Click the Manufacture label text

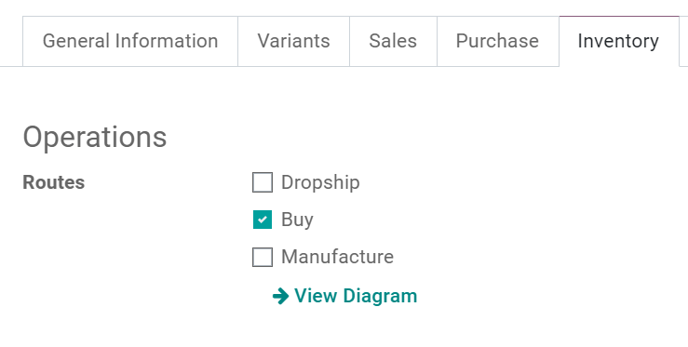point(337,257)
